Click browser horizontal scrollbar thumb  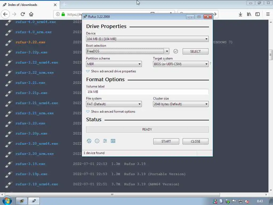pos(112,195)
